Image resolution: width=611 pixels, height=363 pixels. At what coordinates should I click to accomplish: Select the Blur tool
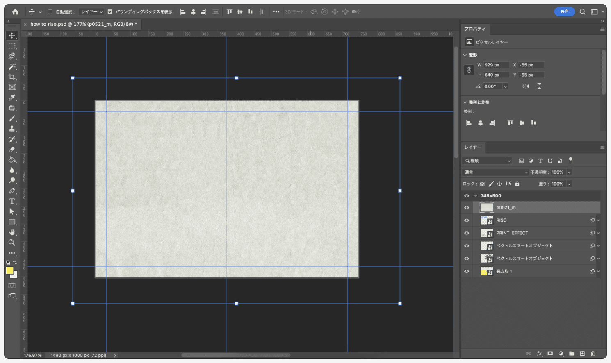point(12,170)
